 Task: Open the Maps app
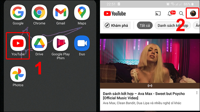coord(82,13)
